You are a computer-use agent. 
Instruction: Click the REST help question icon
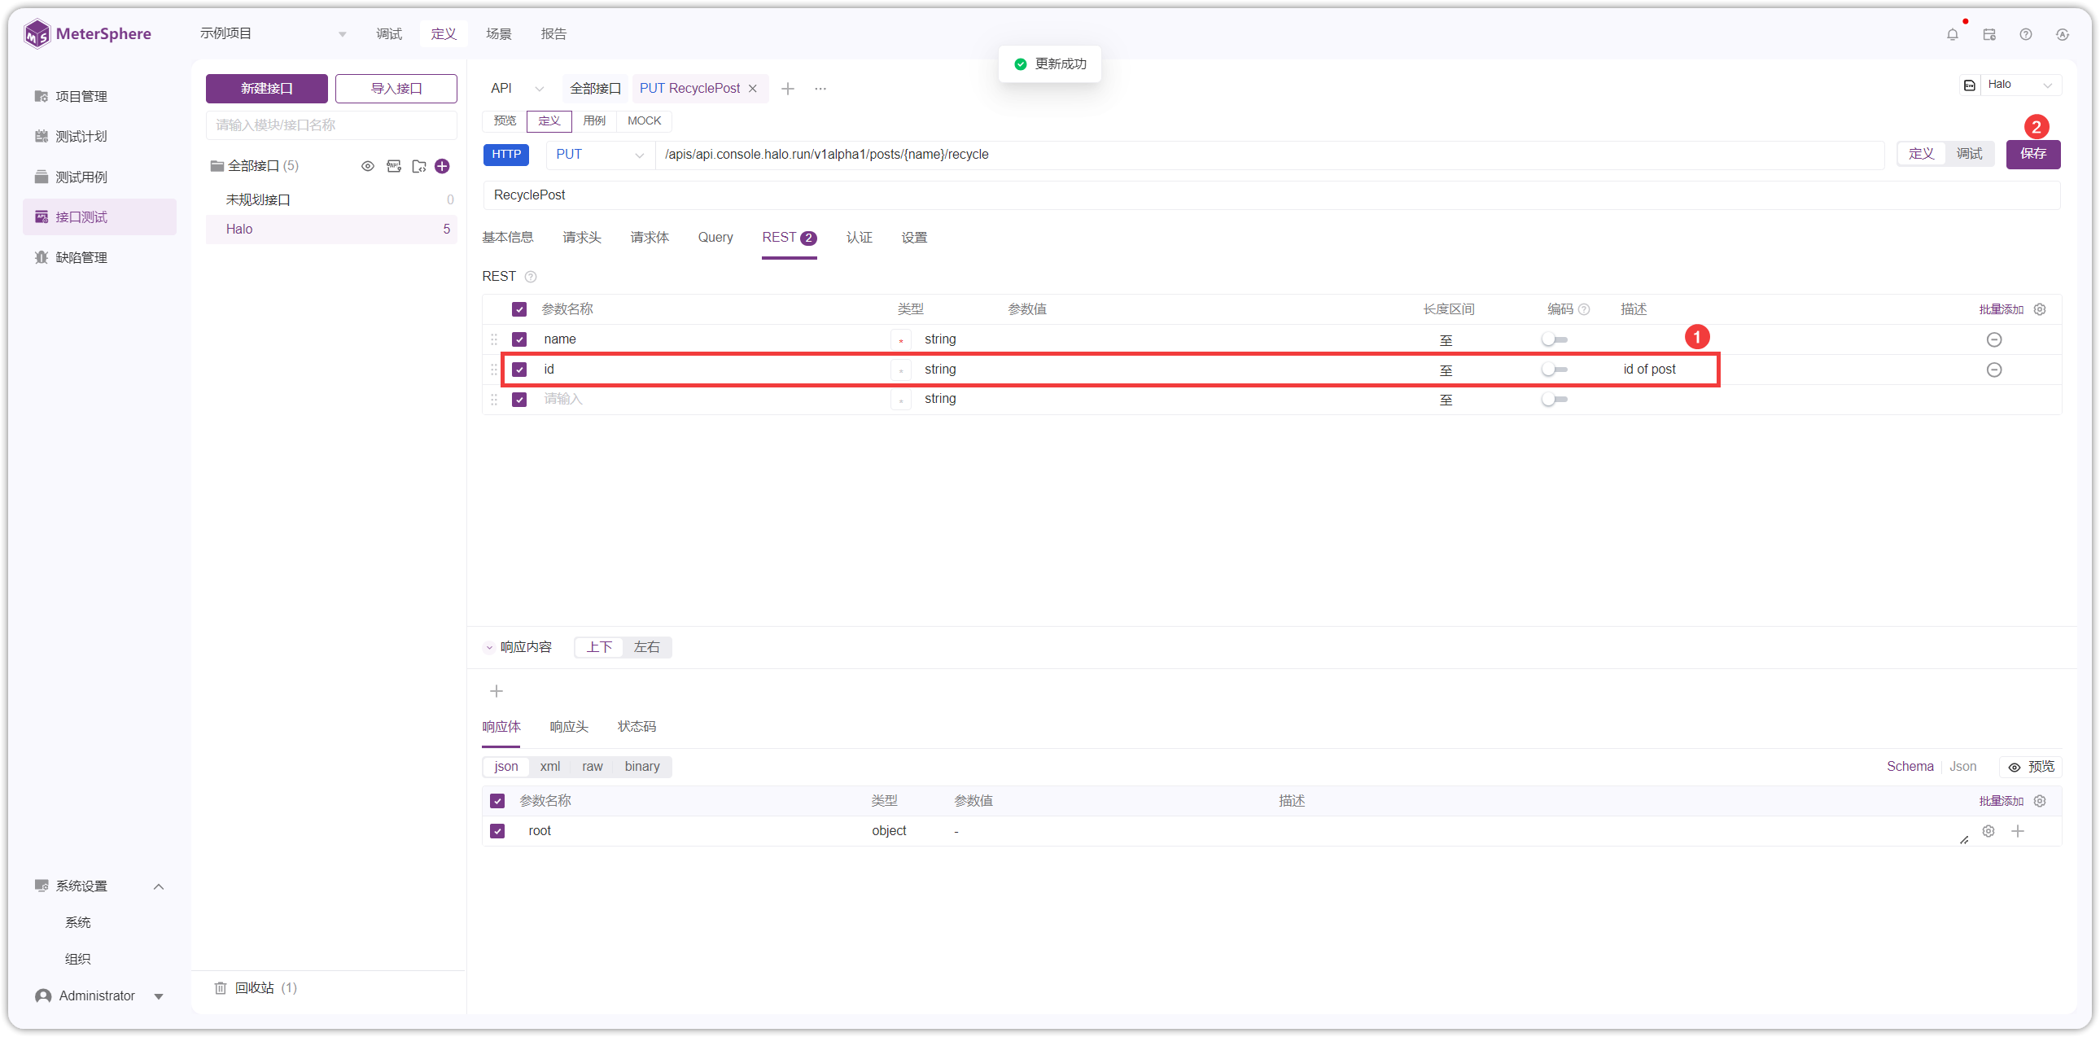(x=531, y=277)
